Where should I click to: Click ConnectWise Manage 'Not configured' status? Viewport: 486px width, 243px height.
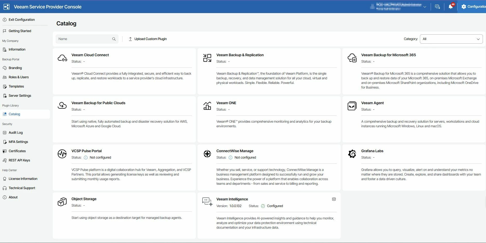tap(245, 158)
